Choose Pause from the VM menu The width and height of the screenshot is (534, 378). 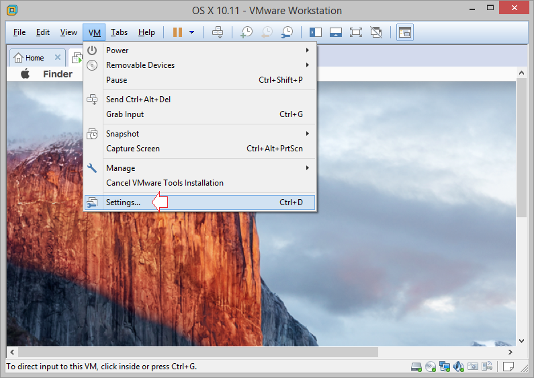point(200,80)
